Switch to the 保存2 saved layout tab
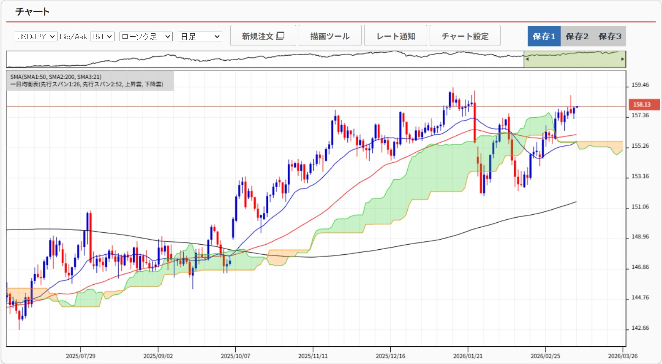 click(577, 36)
